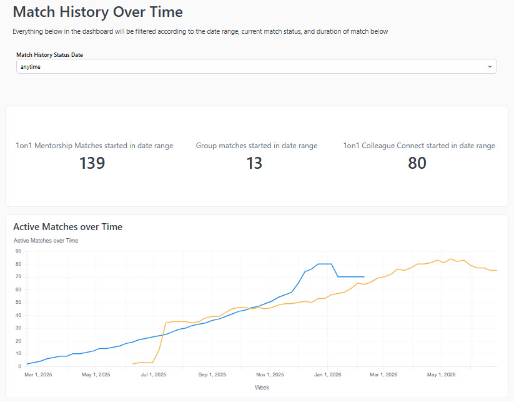Click the Group matches started in date range label
Viewport: 514px width, 402px height.
tap(257, 146)
